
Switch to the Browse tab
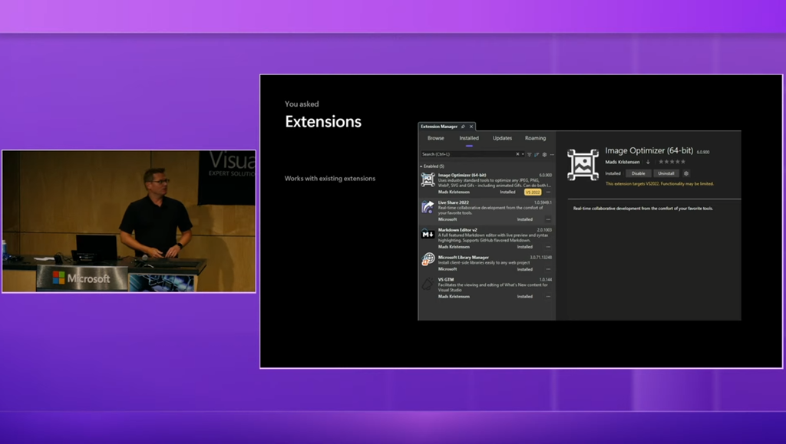click(x=436, y=138)
